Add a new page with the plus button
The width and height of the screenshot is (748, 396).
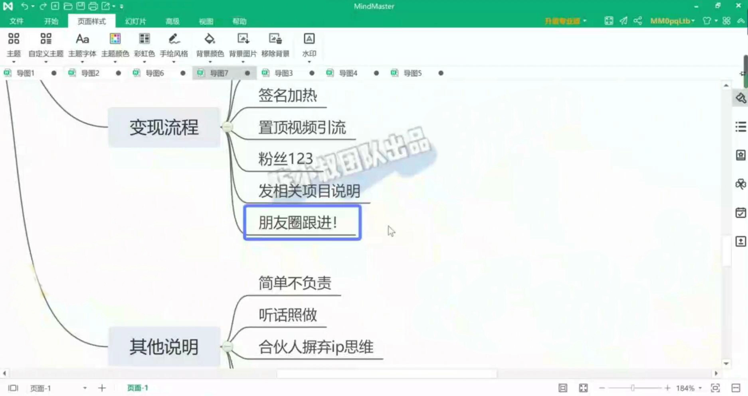102,388
